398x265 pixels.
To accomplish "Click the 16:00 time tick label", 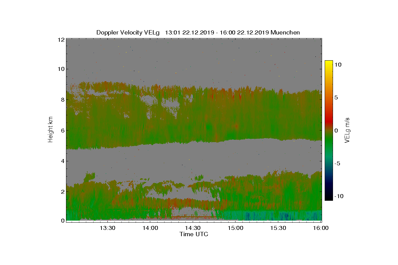I will click(320, 228).
